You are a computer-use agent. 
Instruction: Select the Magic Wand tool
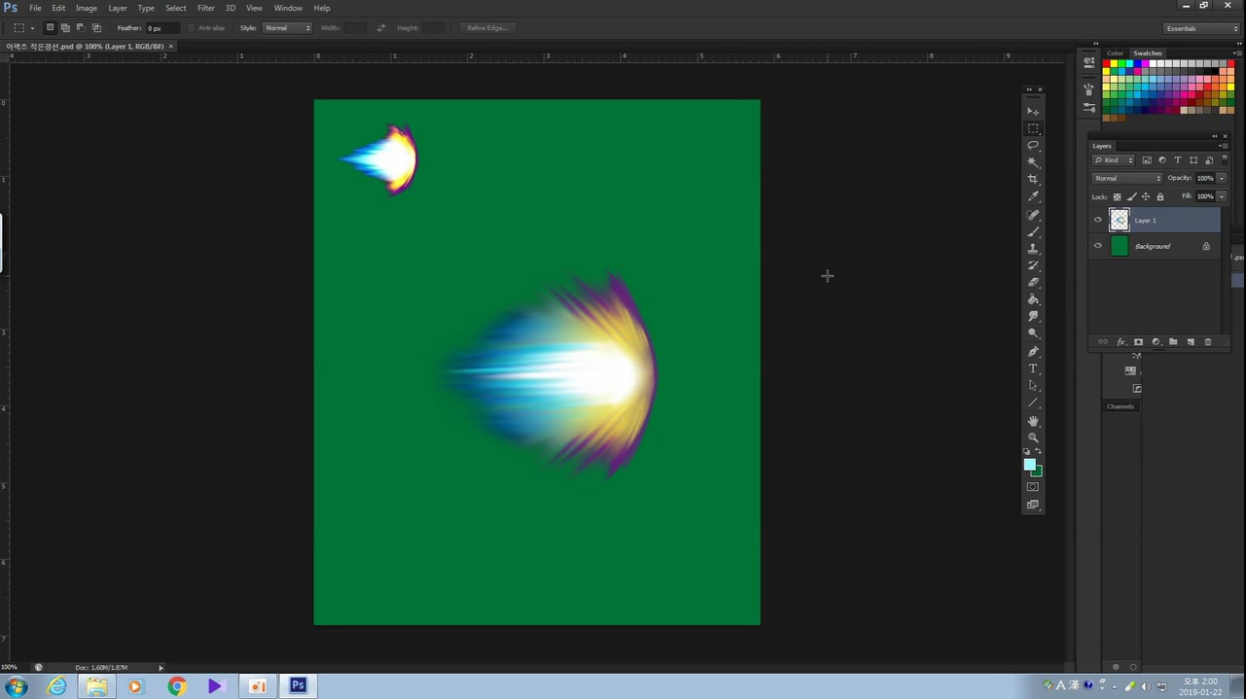(x=1033, y=162)
